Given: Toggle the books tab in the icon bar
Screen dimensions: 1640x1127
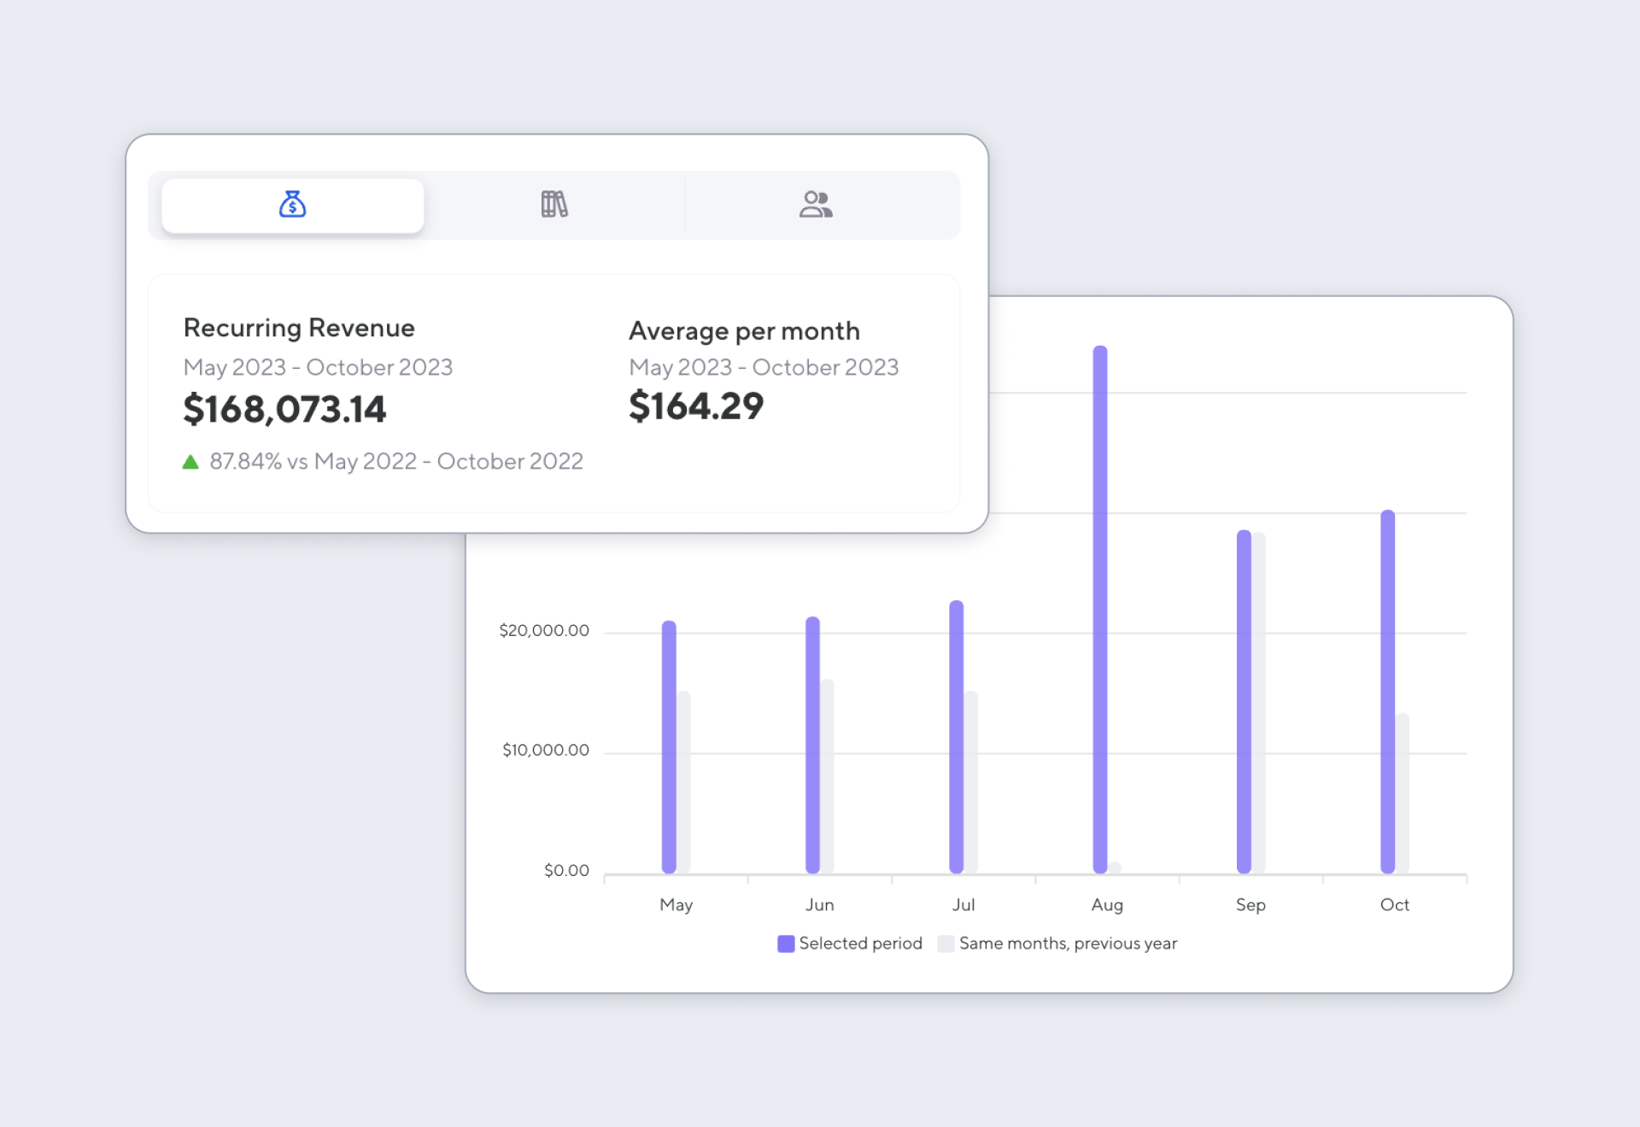Looking at the screenshot, I should [x=554, y=205].
